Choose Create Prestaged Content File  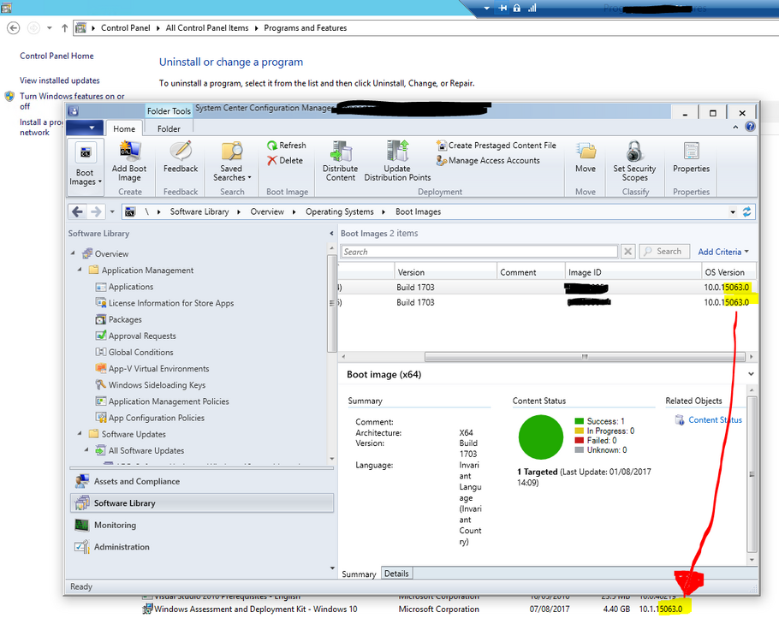[x=497, y=146]
